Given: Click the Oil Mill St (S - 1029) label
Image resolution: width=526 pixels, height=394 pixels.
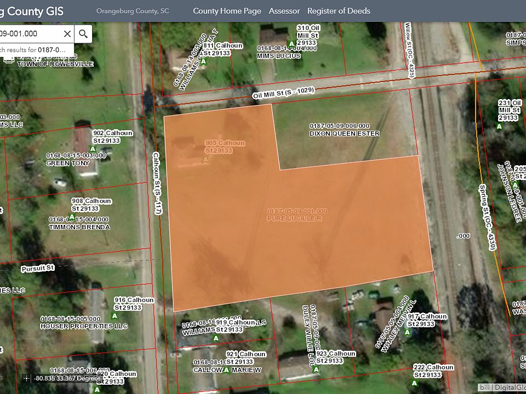Looking at the screenshot, I should coord(284,93).
